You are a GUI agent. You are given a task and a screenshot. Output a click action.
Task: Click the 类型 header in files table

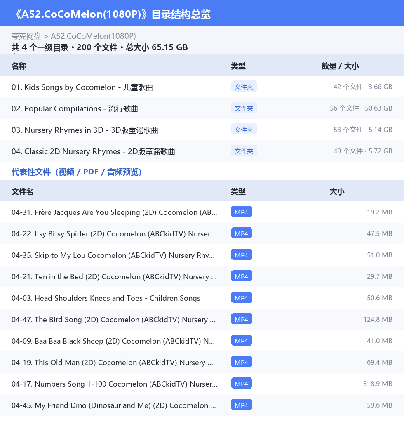[238, 191]
